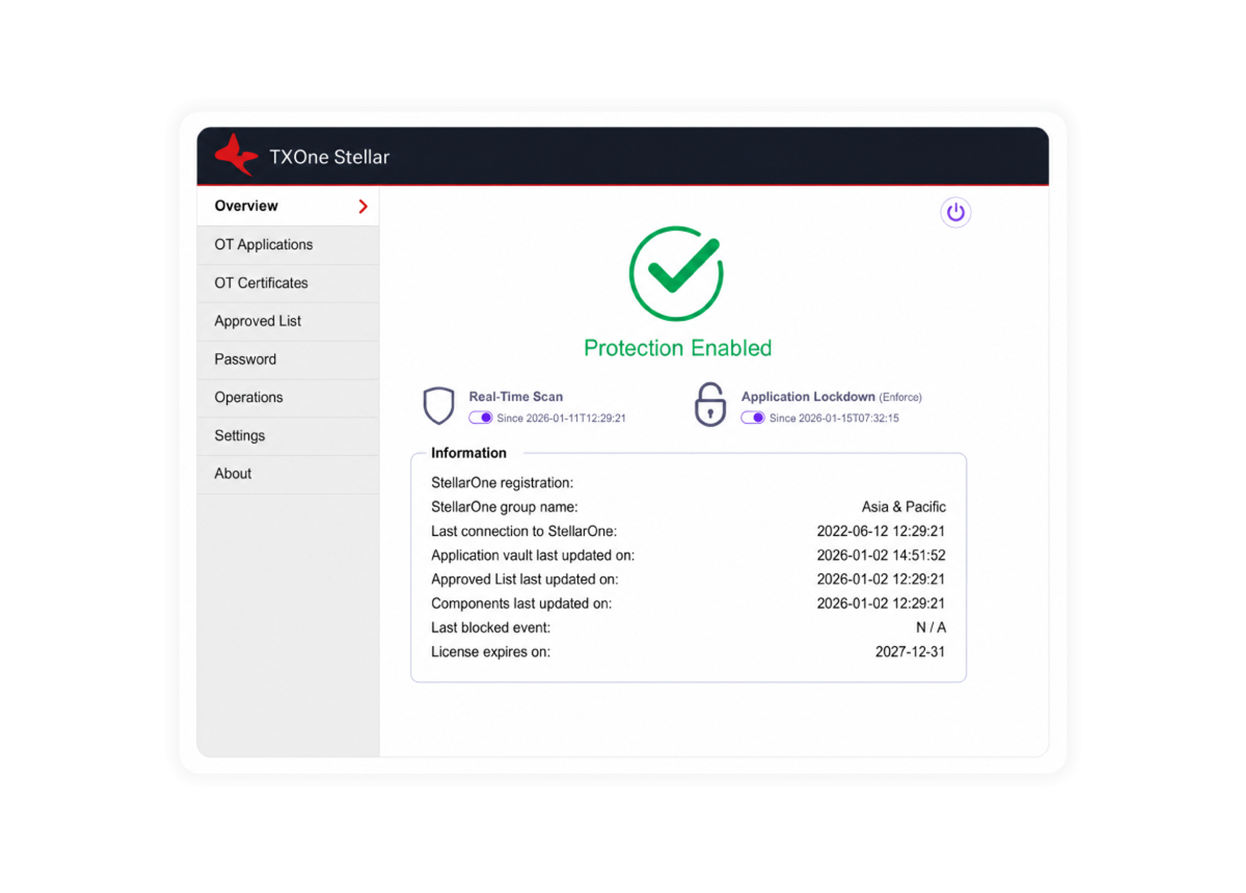
Task: Click the '(Enforce)' mode text
Action: pos(900,397)
